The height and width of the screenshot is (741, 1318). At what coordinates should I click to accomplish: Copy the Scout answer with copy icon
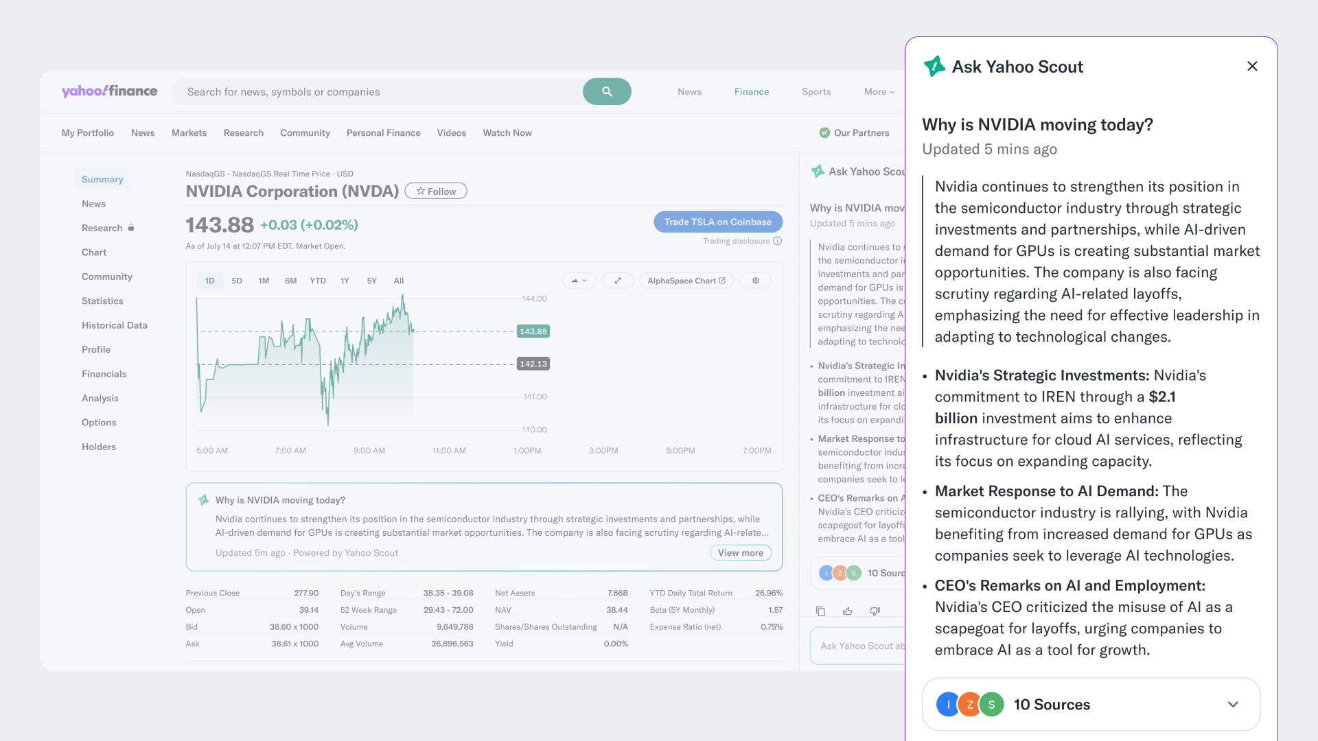820,611
